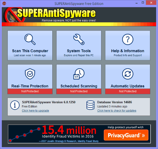The height and width of the screenshot is (149, 158).
Task: Click Scheduled Scanning title text
Action: (79, 86)
